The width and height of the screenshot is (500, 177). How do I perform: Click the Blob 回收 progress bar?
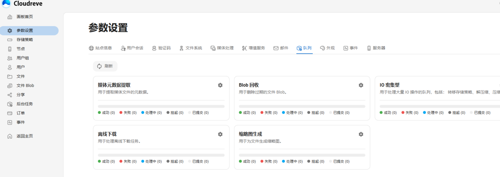coord(302,106)
